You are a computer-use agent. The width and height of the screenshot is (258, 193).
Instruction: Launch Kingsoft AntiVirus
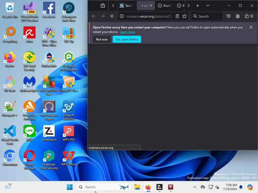click(x=69, y=111)
